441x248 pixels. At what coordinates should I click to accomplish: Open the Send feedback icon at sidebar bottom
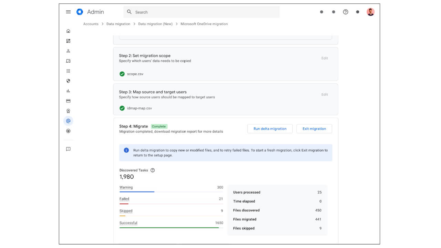(x=68, y=149)
